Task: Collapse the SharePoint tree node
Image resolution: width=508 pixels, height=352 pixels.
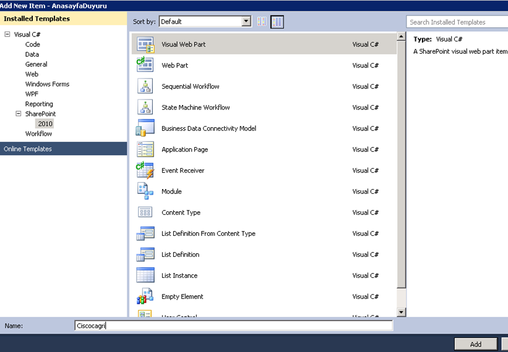Action: (x=19, y=114)
